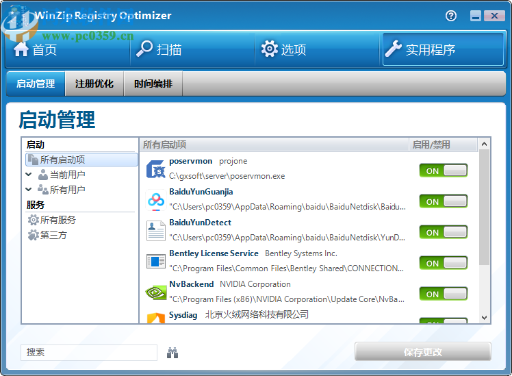Click the Bentley Systems Inc. publisher text

pos(301,253)
